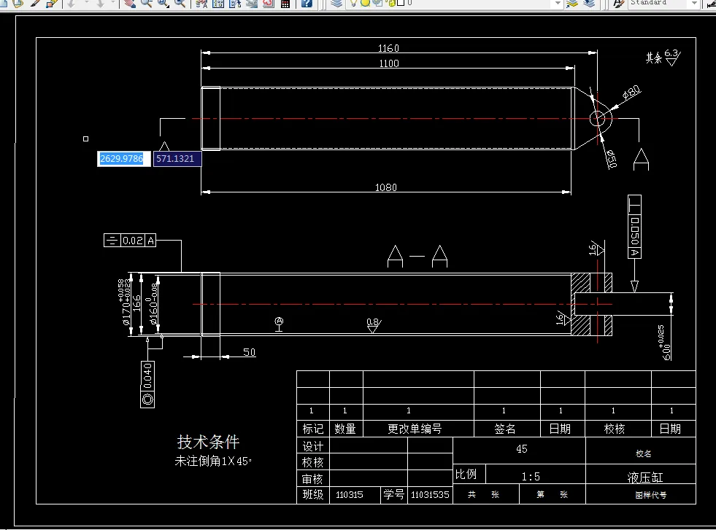The image size is (716, 530).
Task: Select the 166 dimension text
Action: [136, 304]
